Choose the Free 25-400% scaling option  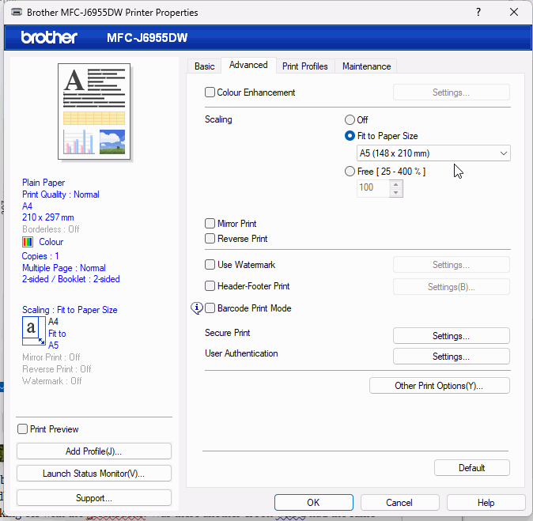(350, 172)
